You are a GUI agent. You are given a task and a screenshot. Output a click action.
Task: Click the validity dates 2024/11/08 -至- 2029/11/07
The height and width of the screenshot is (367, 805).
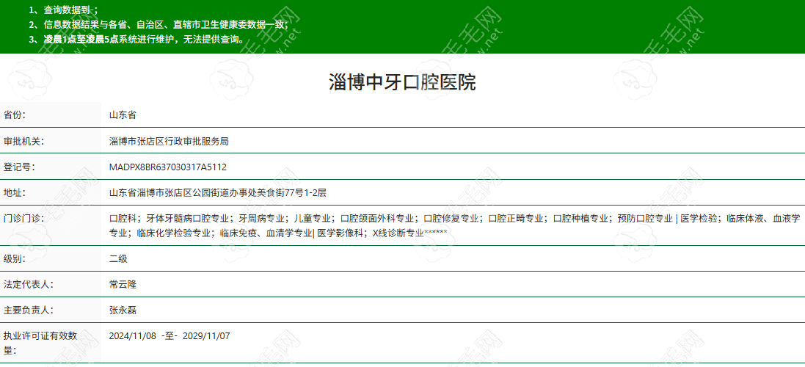point(170,336)
